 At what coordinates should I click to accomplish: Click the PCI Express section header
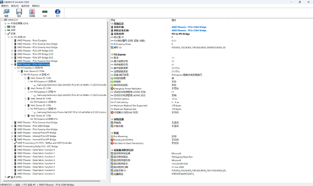coord(120,54)
